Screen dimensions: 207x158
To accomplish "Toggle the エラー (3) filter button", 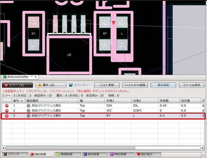I will coord(18,85).
